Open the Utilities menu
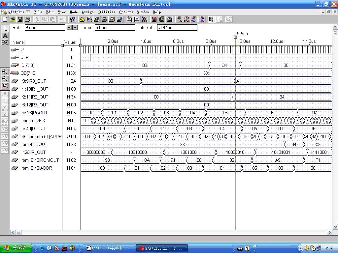The height and width of the screenshot is (253, 338). (x=106, y=12)
